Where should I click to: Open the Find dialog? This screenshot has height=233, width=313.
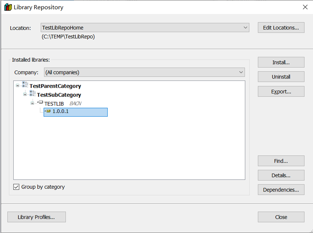tap(281, 161)
